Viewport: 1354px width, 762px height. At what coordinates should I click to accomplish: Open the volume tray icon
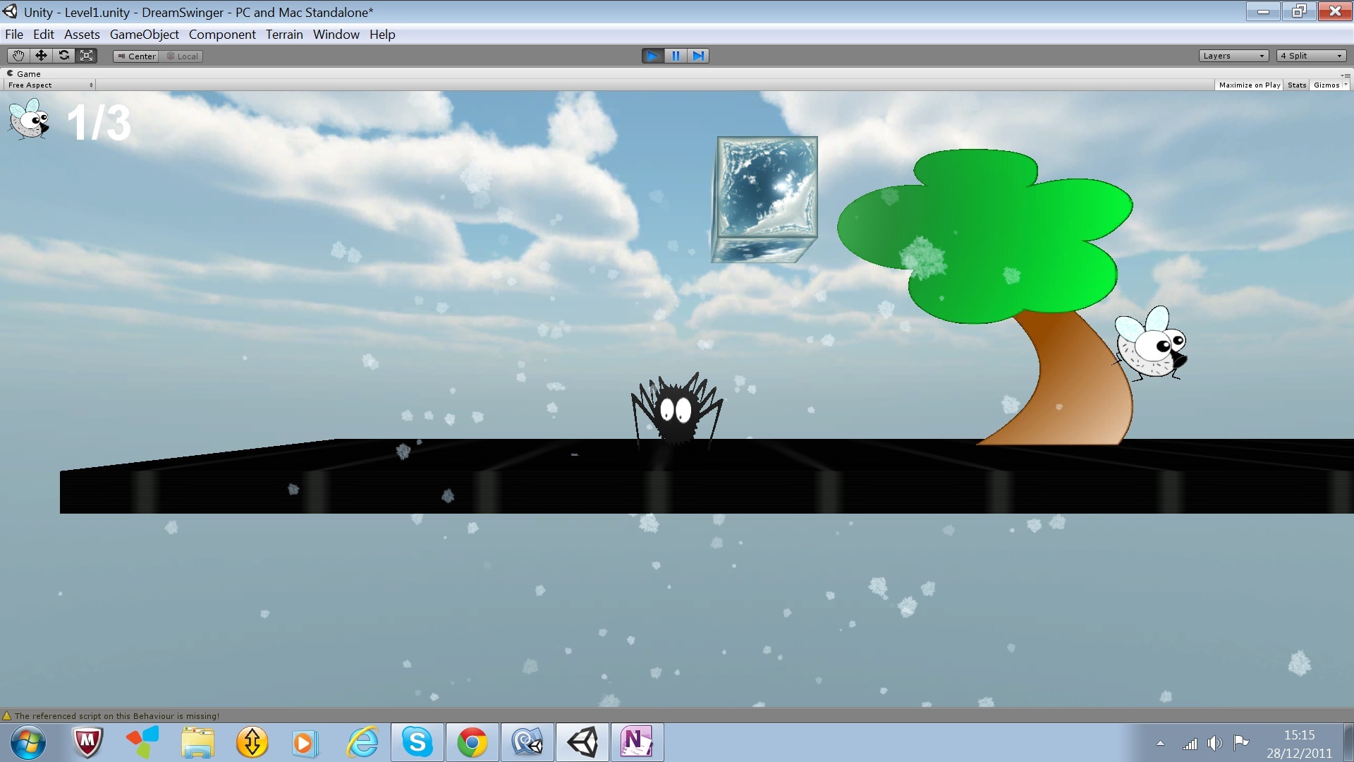pos(1214,743)
